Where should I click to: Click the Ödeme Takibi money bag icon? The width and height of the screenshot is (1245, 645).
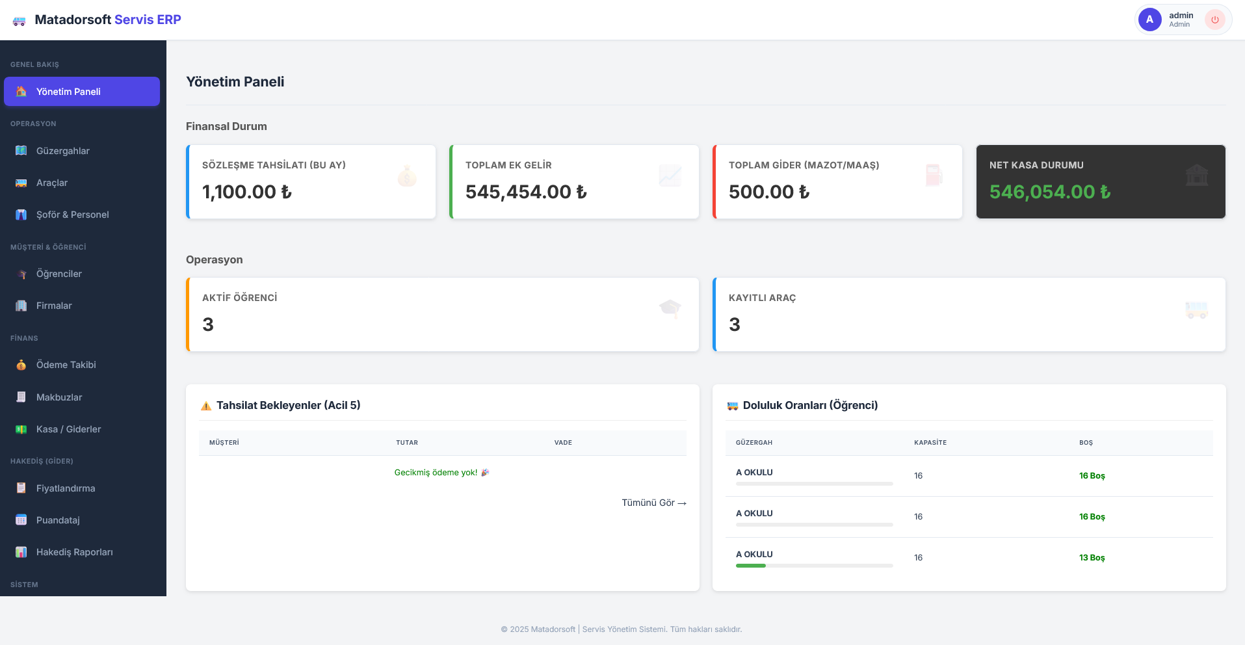(21, 365)
